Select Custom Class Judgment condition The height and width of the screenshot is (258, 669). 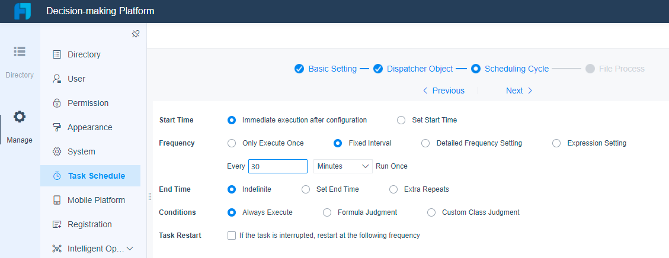click(x=431, y=212)
